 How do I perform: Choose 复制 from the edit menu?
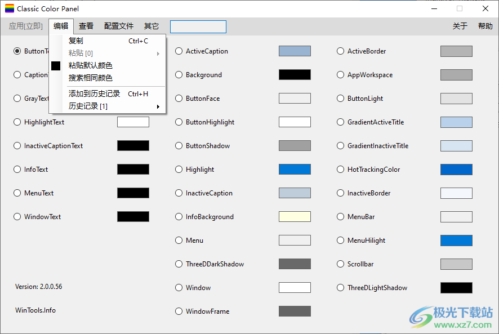[x=76, y=41]
